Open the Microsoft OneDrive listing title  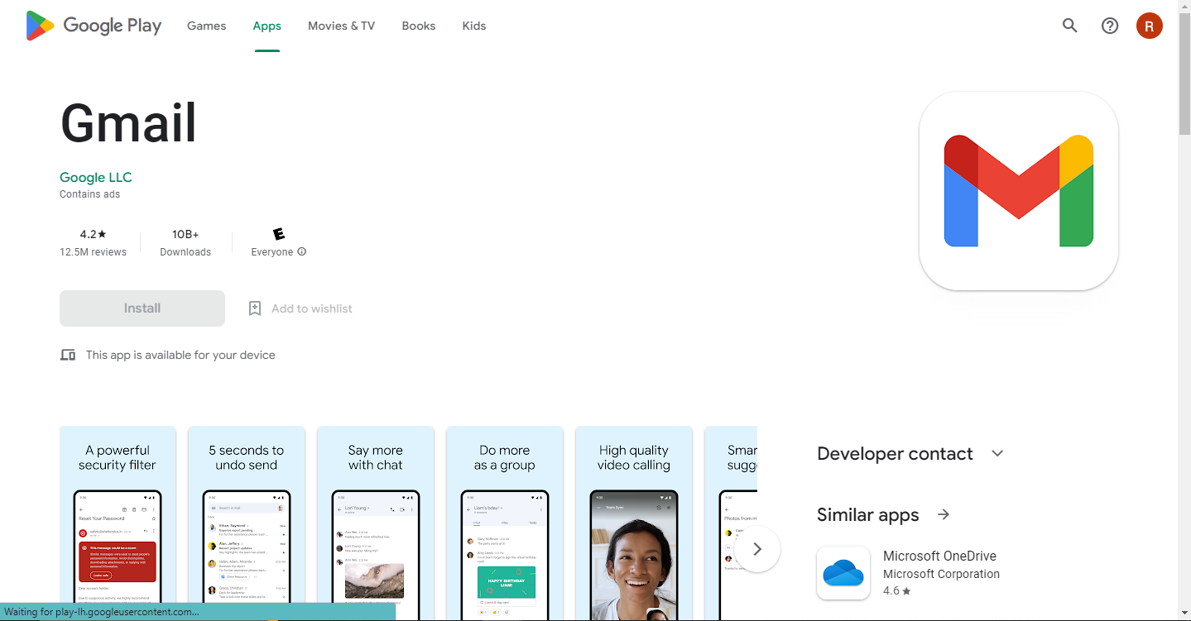coord(939,556)
